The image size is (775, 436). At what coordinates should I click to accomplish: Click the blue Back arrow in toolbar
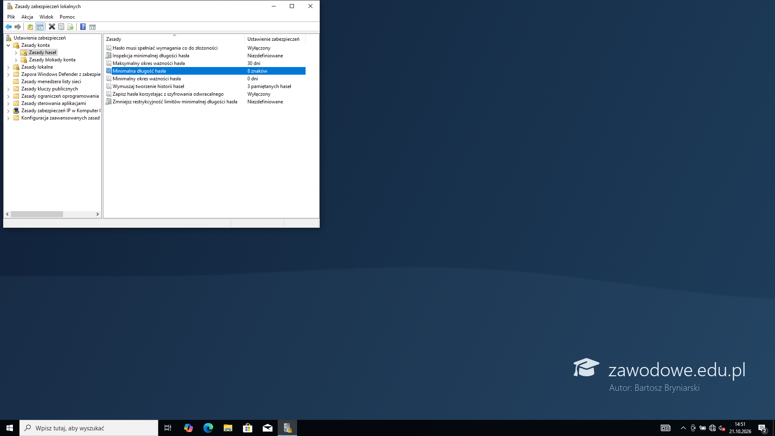pos(8,27)
